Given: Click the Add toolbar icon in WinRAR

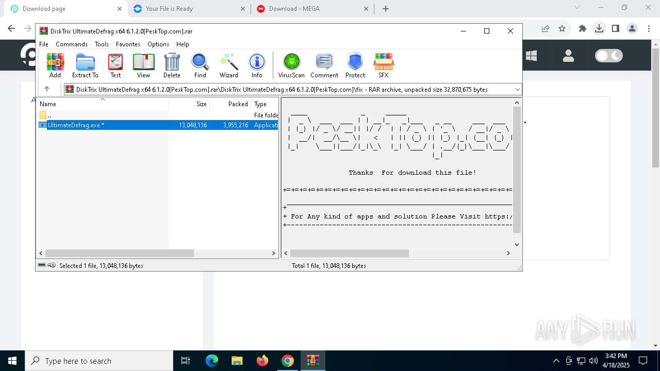Looking at the screenshot, I should (55, 65).
